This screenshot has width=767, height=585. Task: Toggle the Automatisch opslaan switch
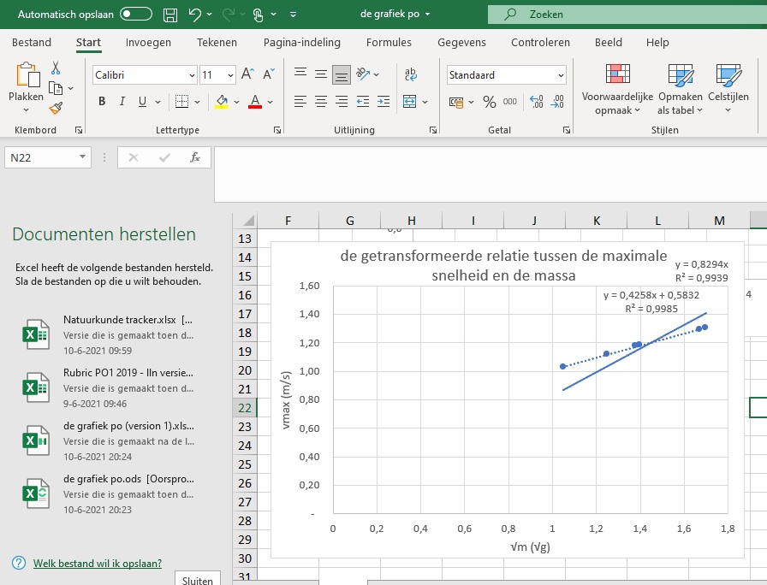click(136, 15)
